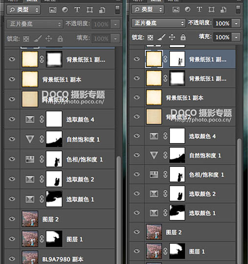Open opacity dropdown arrow in right panel
The height and width of the screenshot is (264, 248).
(236, 23)
